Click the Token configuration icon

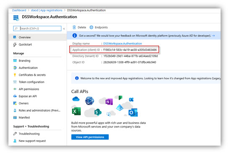(x=15, y=82)
